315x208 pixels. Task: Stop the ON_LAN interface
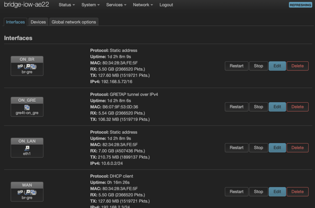[x=258, y=148]
